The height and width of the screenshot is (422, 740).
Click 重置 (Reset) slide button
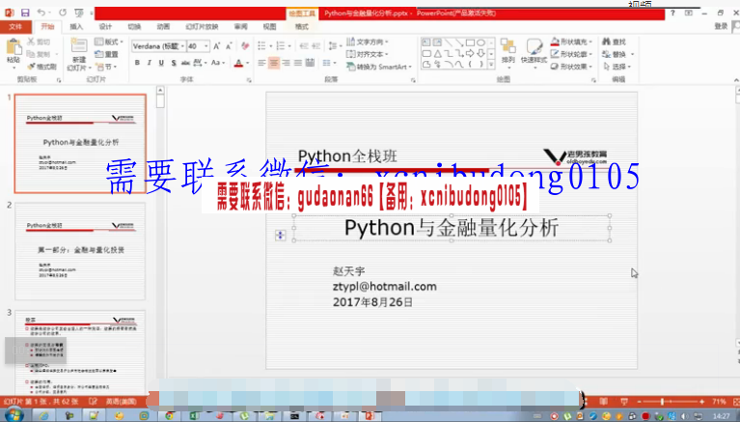(x=107, y=54)
